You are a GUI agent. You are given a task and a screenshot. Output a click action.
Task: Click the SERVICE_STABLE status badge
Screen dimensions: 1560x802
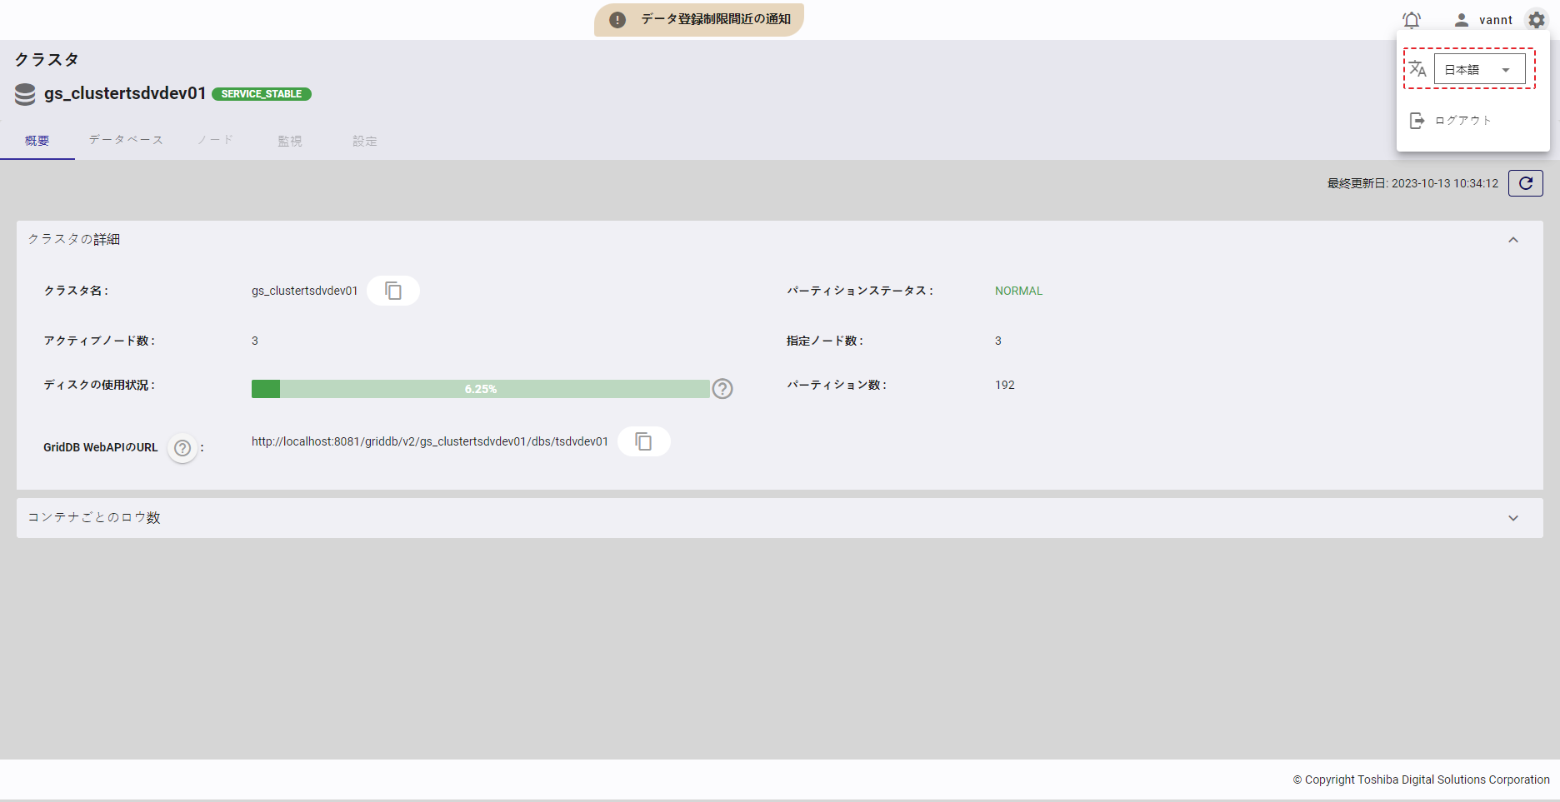coord(262,94)
